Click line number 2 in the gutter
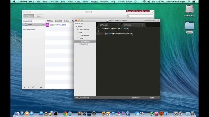 tap(99, 31)
